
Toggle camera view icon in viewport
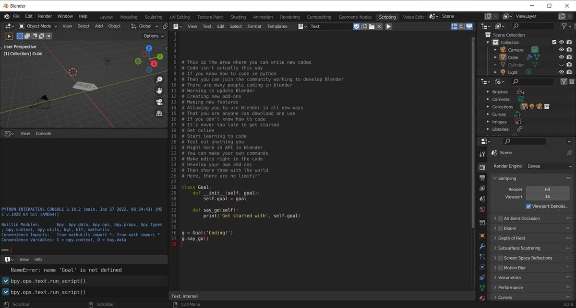pos(159,102)
